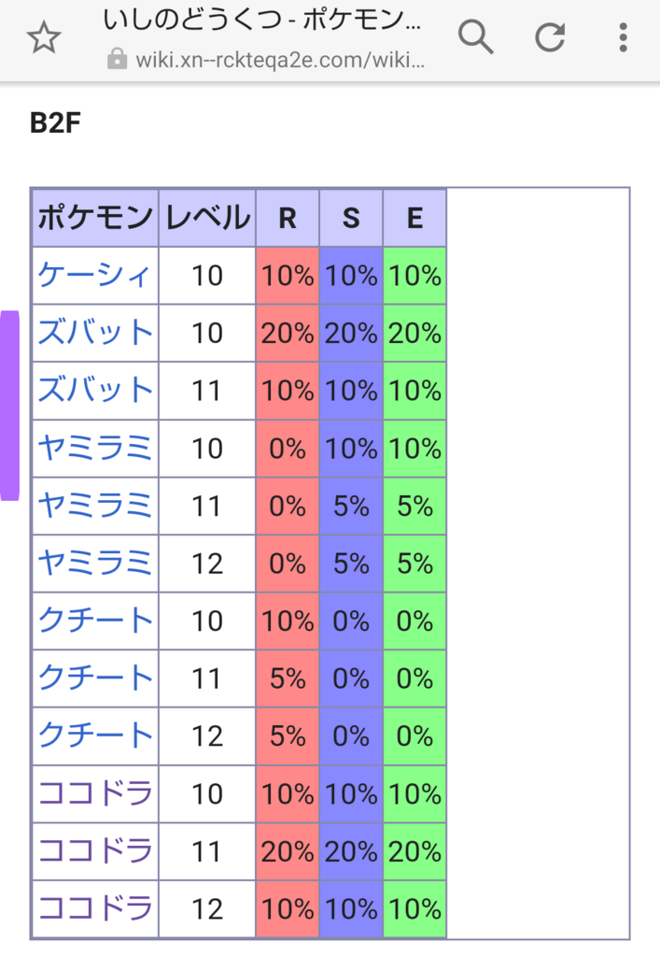This screenshot has width=660, height=957.
Task: Click the red 20% ズバット R cell
Action: click(288, 334)
